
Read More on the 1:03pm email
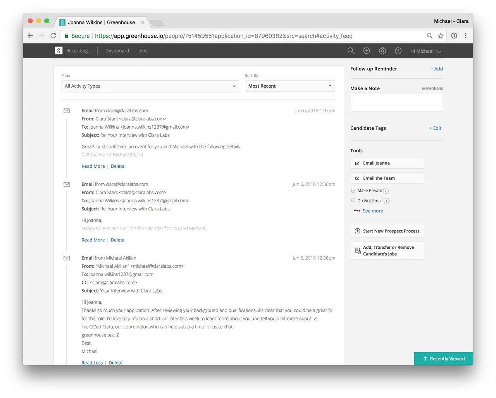point(93,166)
